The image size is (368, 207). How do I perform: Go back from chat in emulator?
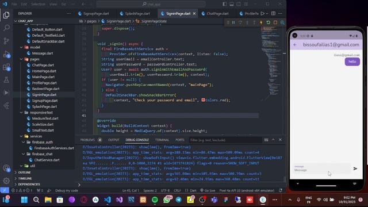[x=295, y=45]
